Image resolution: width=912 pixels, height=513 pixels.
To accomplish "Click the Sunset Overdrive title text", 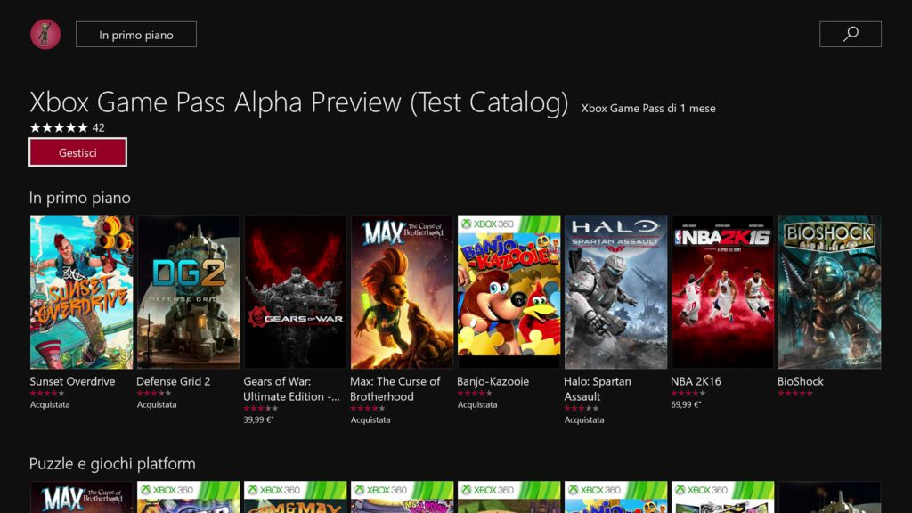I will [72, 381].
